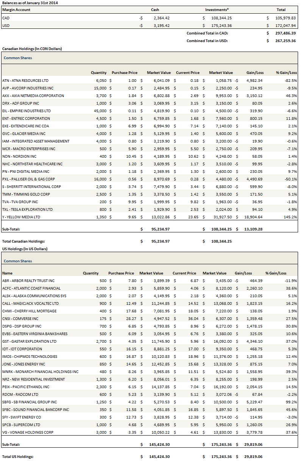The height and width of the screenshot is (461, 303).
Task: Select the "Margin Account" header cell
Action: pos(16,10)
